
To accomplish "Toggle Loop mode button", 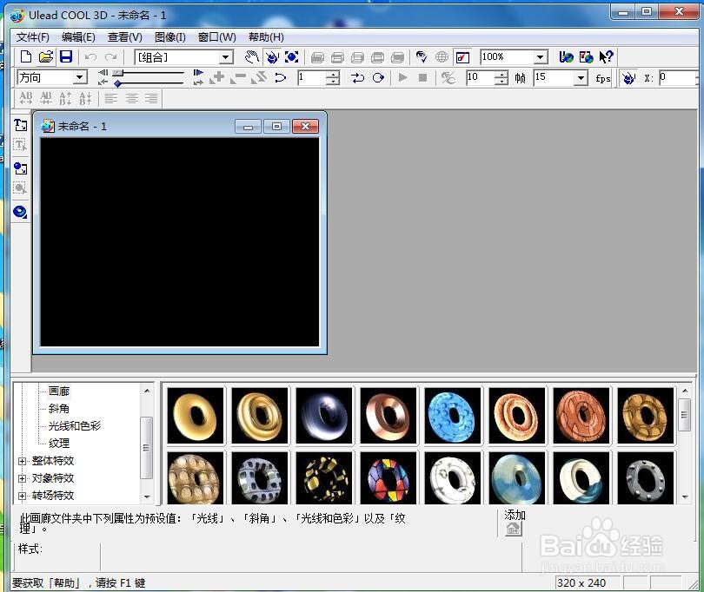I will pyautogui.click(x=378, y=77).
